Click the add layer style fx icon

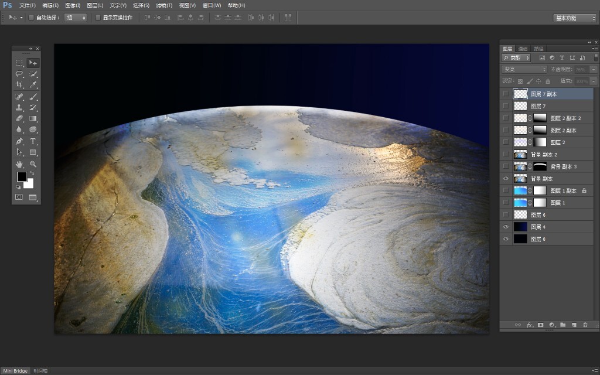click(x=529, y=325)
